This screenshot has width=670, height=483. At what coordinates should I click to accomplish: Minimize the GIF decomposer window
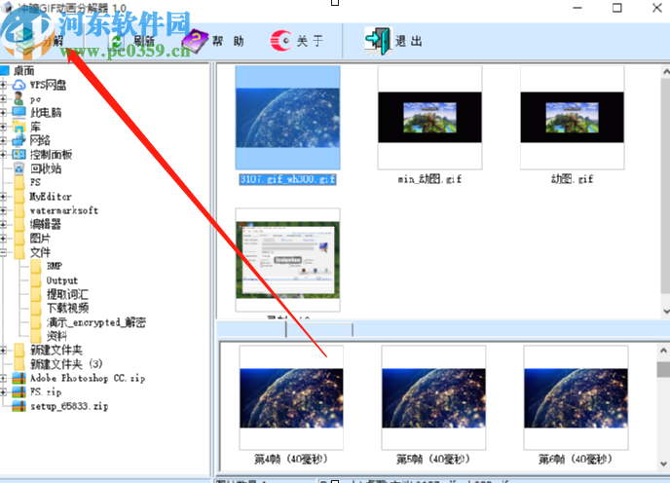577,8
